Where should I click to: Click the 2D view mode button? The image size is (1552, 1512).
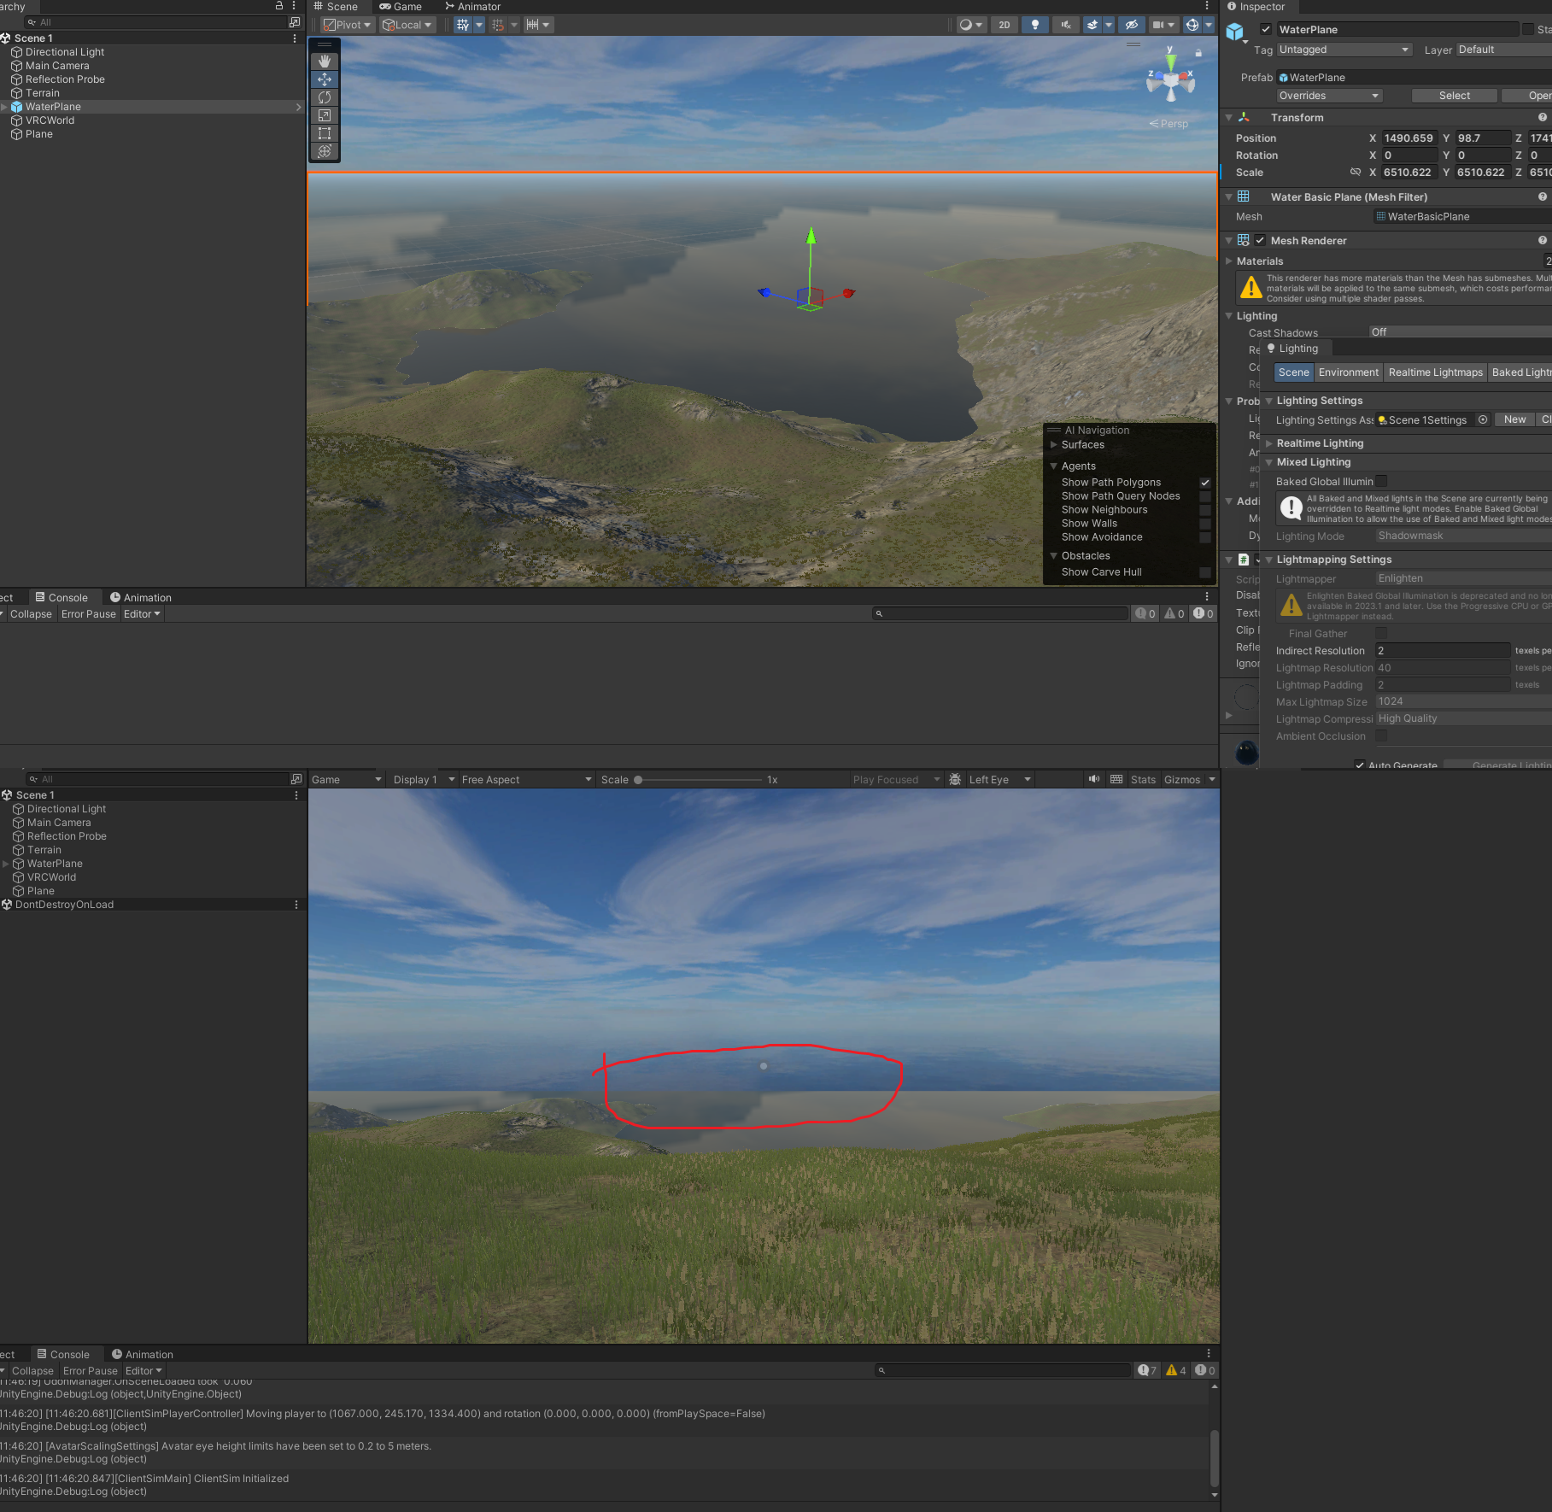pos(1004,25)
